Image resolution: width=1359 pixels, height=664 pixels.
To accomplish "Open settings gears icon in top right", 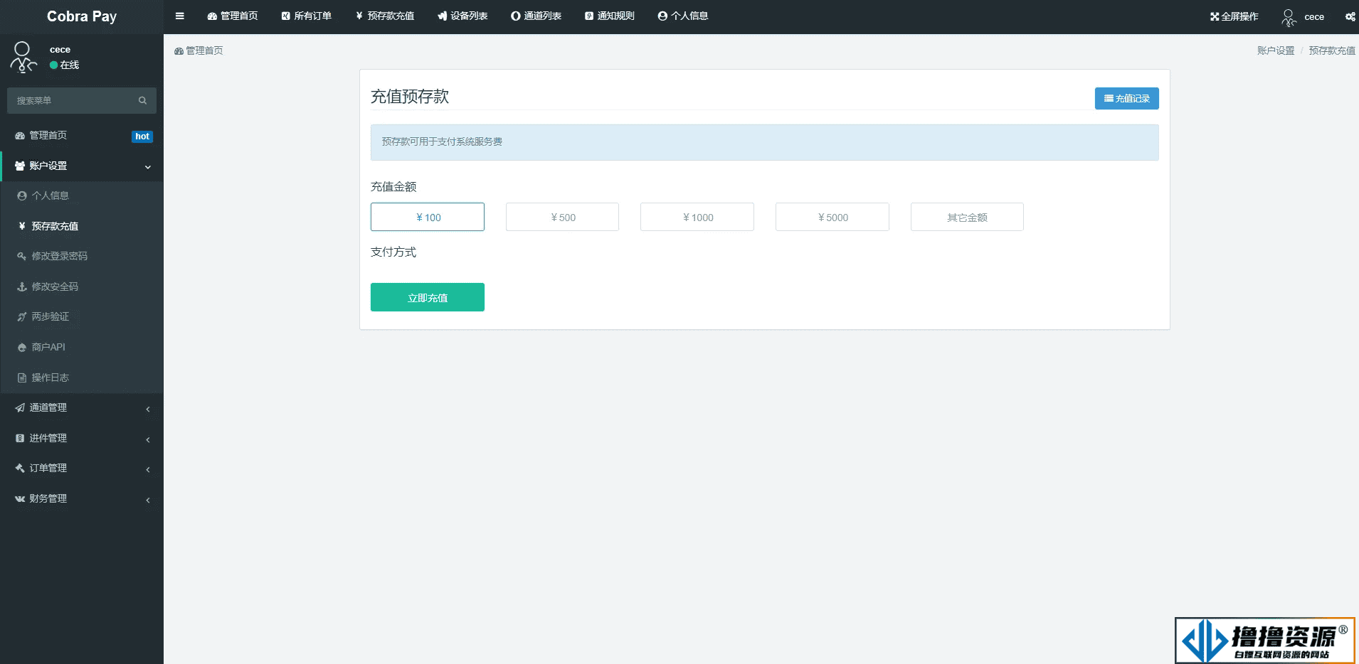I will [x=1350, y=16].
